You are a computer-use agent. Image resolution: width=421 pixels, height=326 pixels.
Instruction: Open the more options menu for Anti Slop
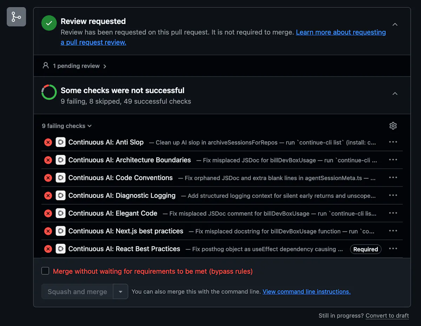(x=393, y=142)
